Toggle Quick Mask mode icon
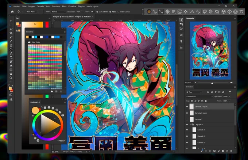This screenshot has width=248, height=160. (11, 95)
